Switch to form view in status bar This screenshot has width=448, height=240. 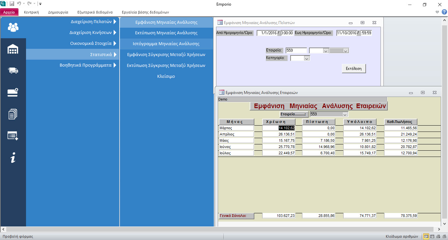(426, 236)
